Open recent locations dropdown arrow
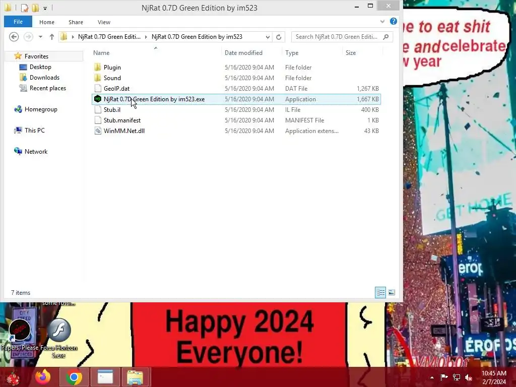Image resolution: width=516 pixels, height=387 pixels. coord(40,37)
